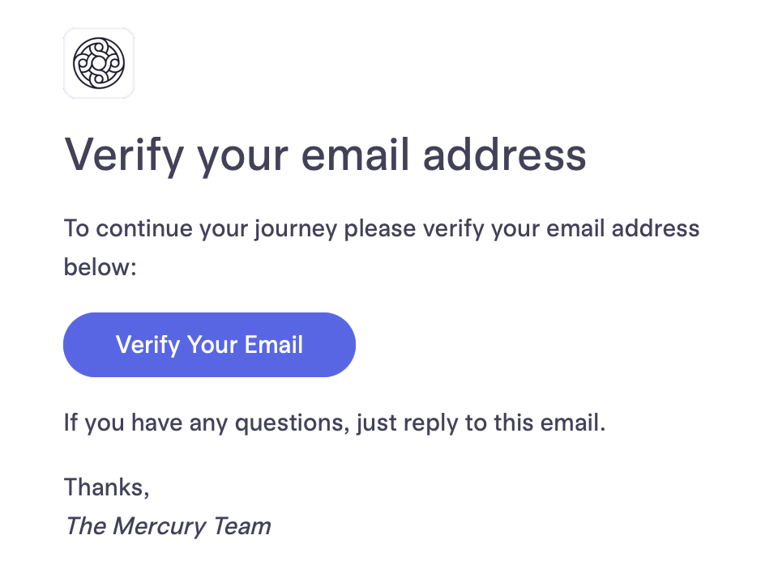Viewport: 778px width, 565px height.
Task: Click the word "please" in the paragraph
Action: click(380, 231)
